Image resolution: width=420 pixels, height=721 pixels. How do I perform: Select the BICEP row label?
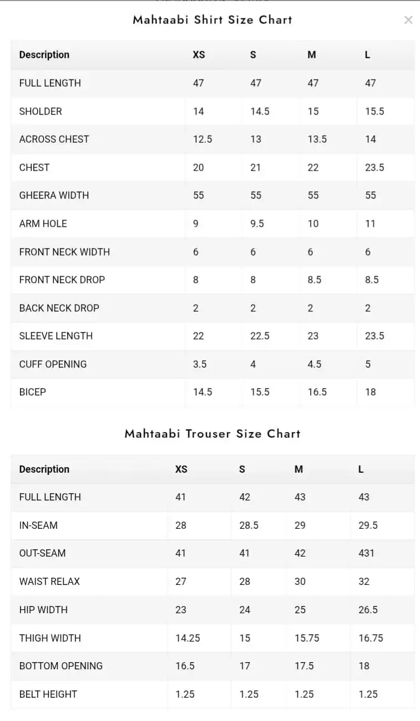coord(33,392)
